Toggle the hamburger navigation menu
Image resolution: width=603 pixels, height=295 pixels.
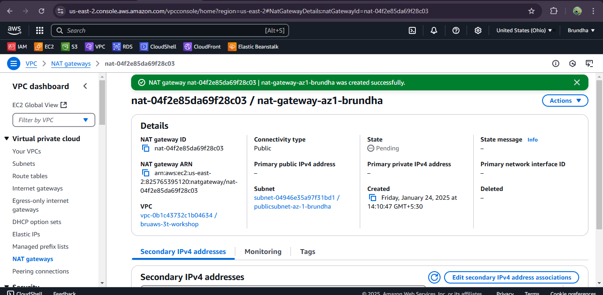(14, 63)
